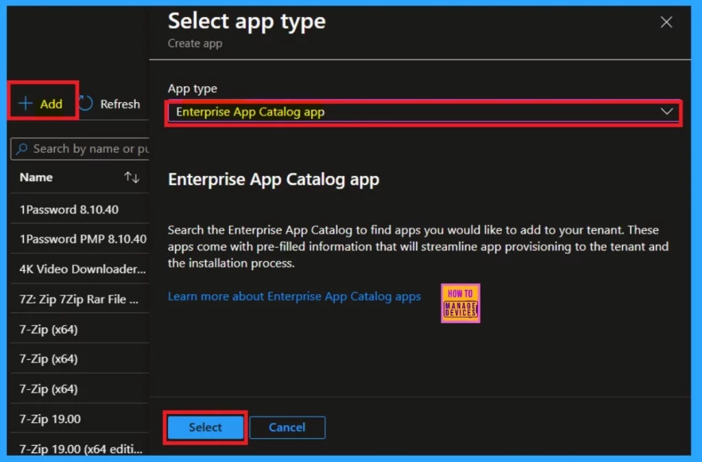
Task: Open the 1Password PMP 8.10.40 row
Action: pos(80,239)
